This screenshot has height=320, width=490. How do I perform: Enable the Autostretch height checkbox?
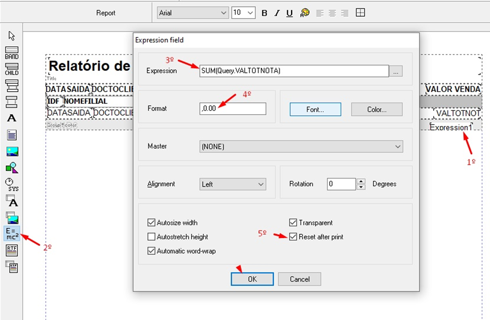[152, 237]
